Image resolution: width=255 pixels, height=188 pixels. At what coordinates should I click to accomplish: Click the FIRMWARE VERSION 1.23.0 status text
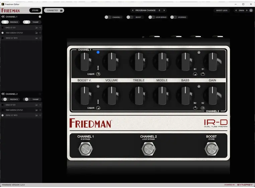(x=13, y=185)
